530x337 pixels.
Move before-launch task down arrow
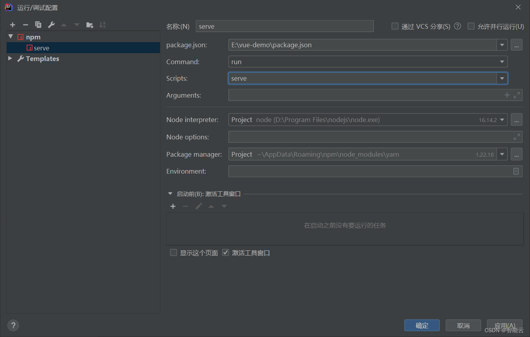click(224, 206)
